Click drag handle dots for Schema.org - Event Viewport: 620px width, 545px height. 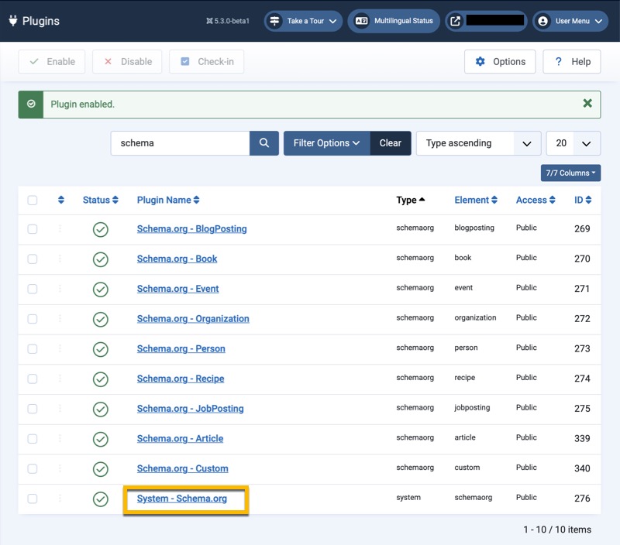(x=60, y=289)
